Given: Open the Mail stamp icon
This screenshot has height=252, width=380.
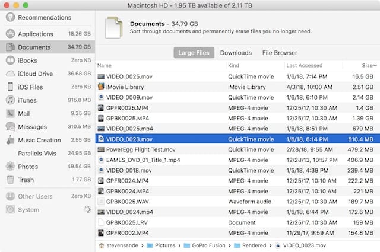Looking at the screenshot, I should tap(10, 113).
